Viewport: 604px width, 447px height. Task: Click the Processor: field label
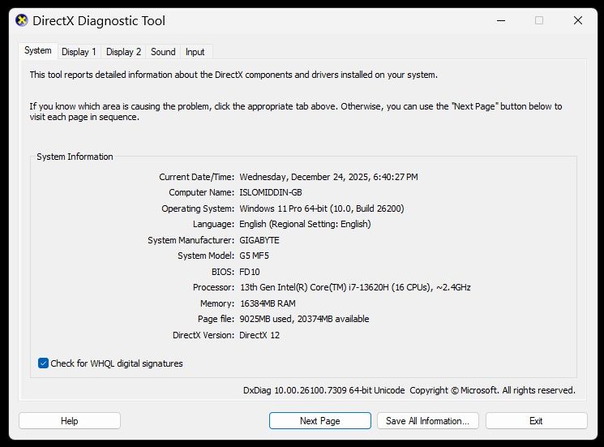click(213, 287)
